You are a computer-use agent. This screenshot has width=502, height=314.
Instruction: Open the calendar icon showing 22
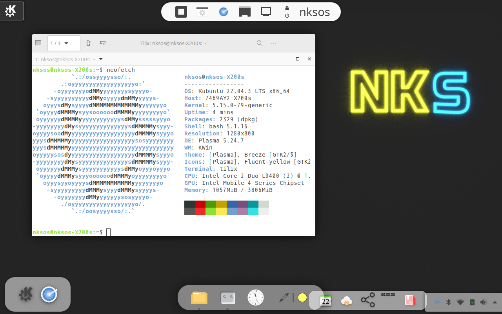pyautogui.click(x=326, y=300)
